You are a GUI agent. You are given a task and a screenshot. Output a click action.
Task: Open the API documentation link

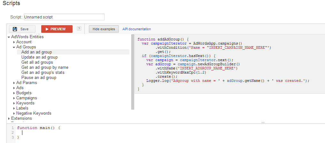(x=136, y=29)
